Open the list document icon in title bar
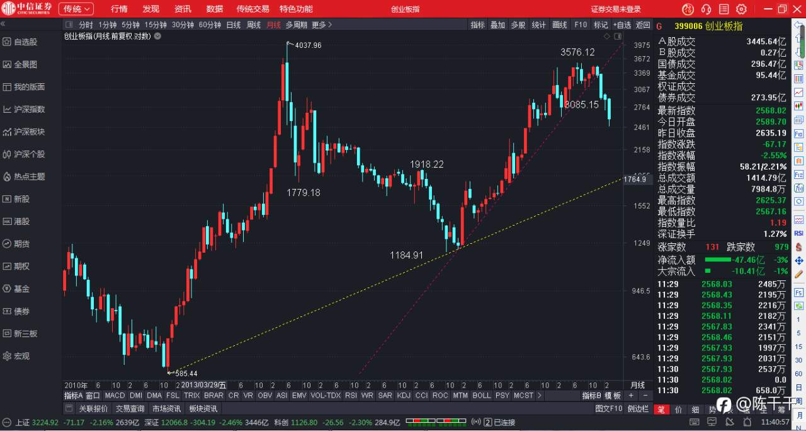The image size is (806, 431). tap(724, 9)
